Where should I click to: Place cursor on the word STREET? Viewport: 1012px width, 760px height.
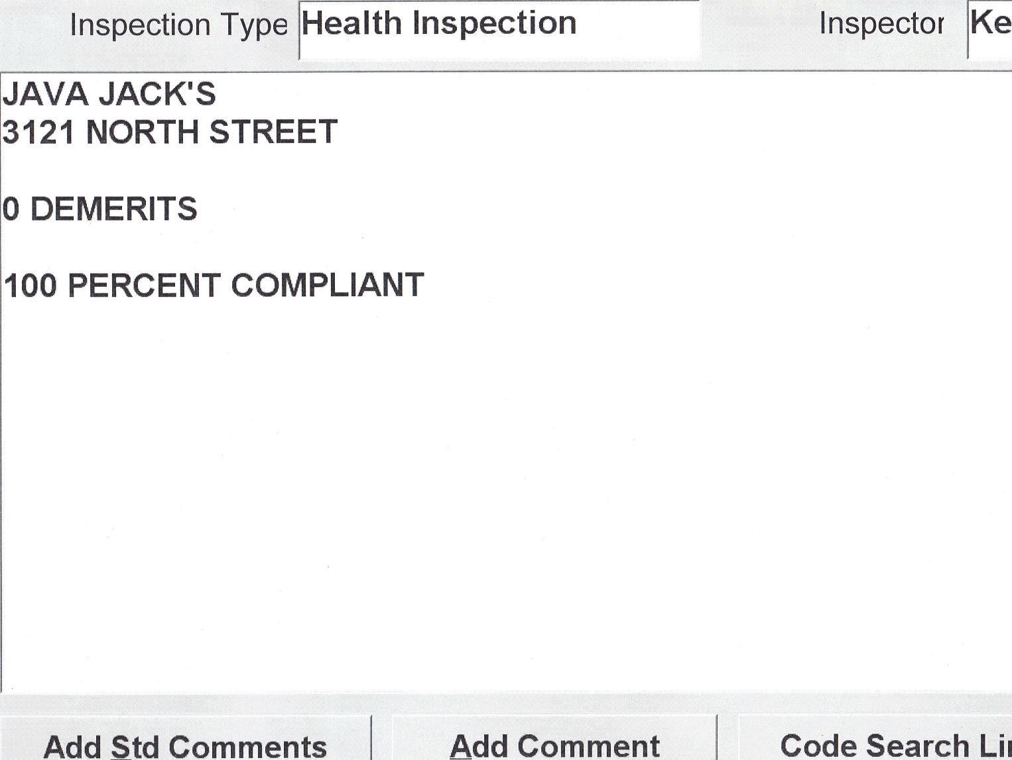(x=273, y=132)
